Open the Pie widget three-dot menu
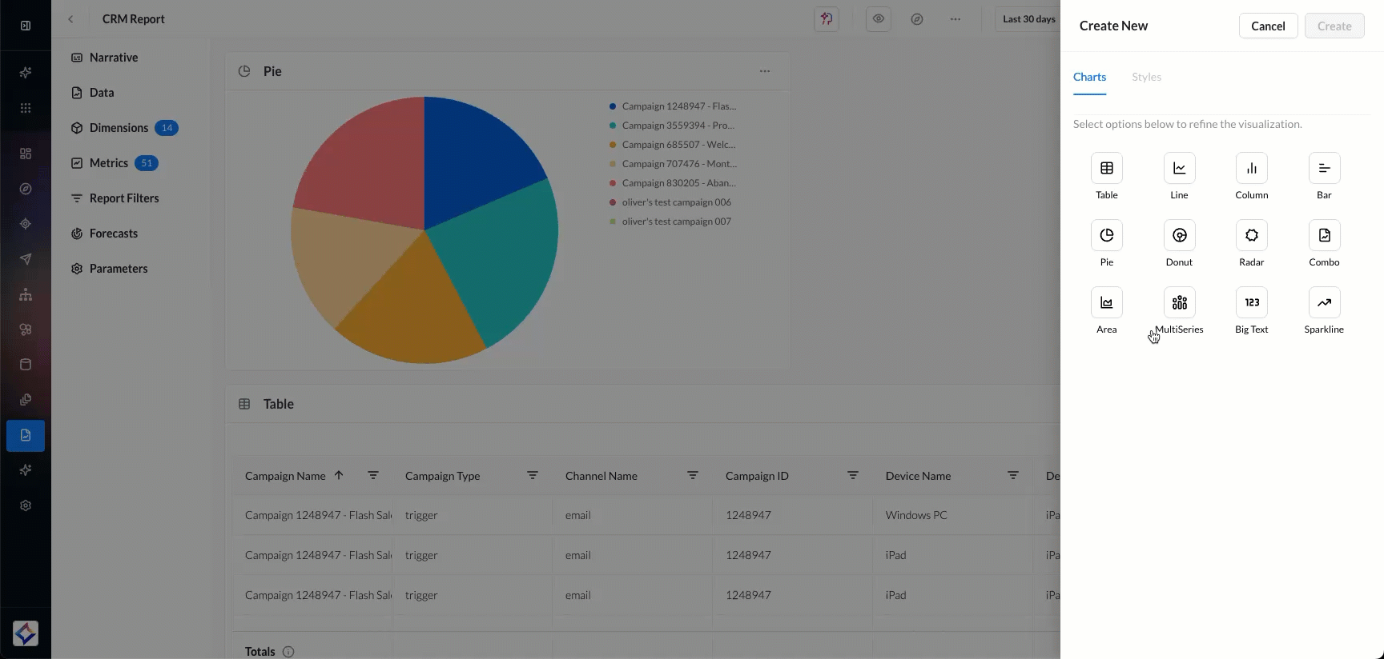 pos(765,71)
